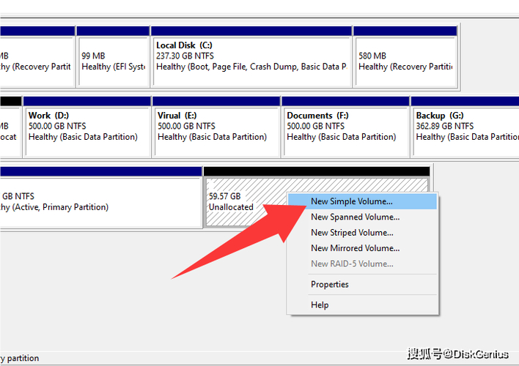519x366 pixels.
Task: Click Healthy (Boot, Page File, Crash Dump text
Action: (251, 67)
